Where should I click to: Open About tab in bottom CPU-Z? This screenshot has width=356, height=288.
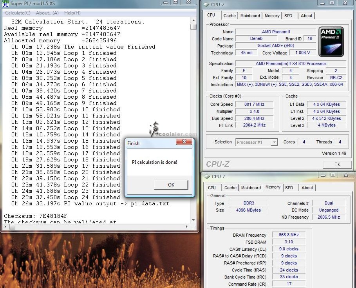[x=307, y=188]
